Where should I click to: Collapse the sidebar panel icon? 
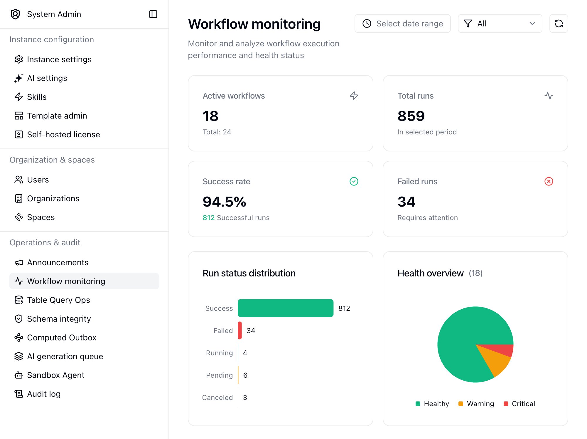pos(153,14)
